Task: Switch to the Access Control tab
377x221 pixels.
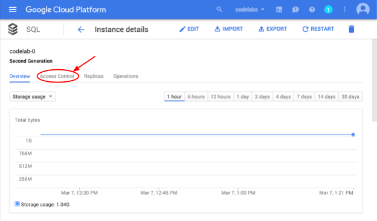Action: (57, 76)
